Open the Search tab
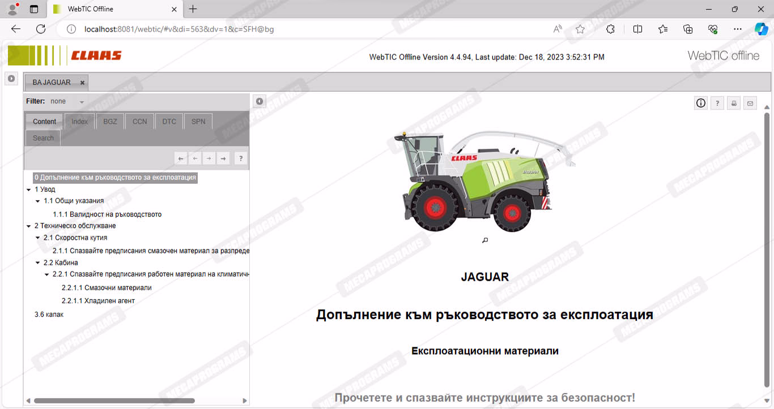Image resolution: width=774 pixels, height=409 pixels. click(43, 138)
